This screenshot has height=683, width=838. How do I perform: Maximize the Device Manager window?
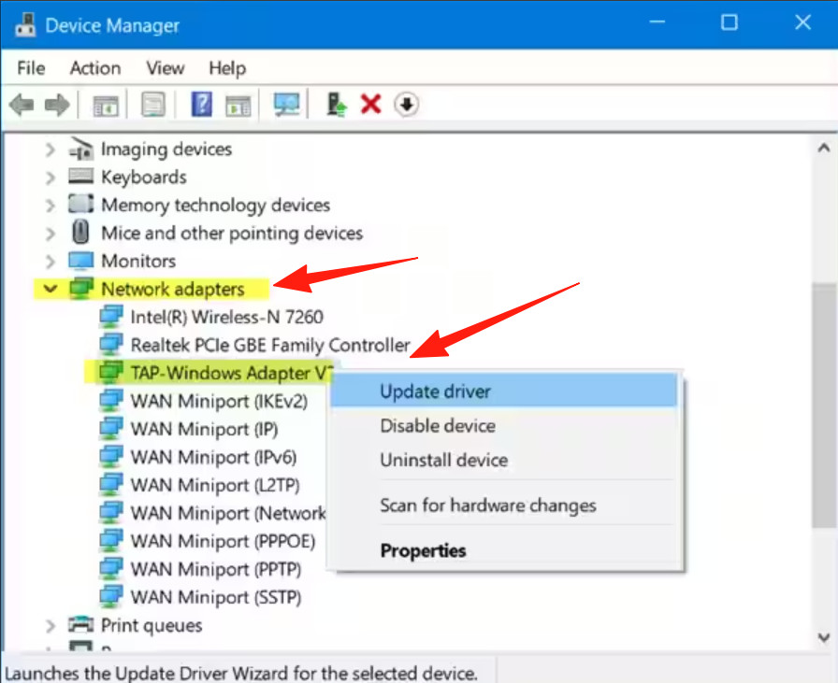coord(729,22)
